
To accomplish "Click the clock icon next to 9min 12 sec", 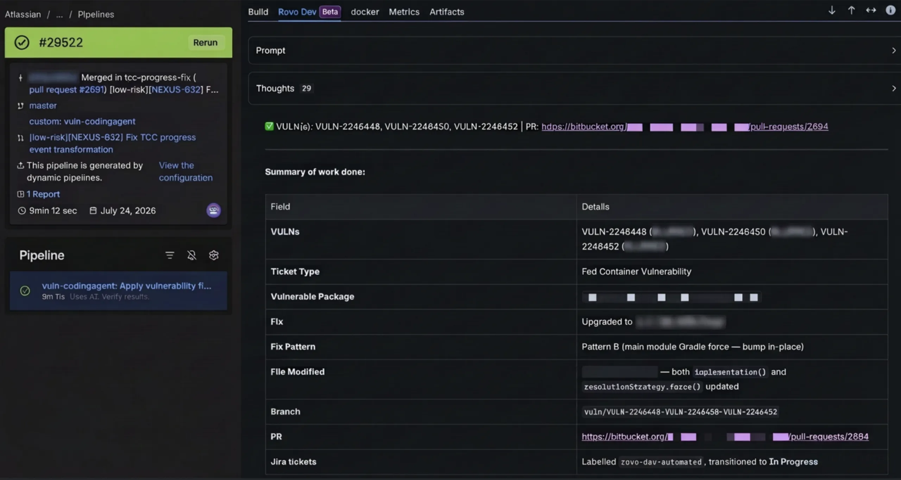I will point(22,211).
